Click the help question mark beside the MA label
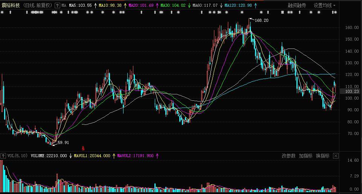This screenshot has height=194, width=362. point(57,6)
